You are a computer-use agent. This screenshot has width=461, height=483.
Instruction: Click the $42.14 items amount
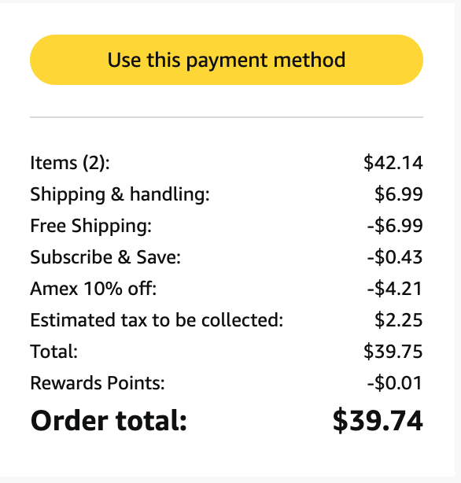click(393, 163)
